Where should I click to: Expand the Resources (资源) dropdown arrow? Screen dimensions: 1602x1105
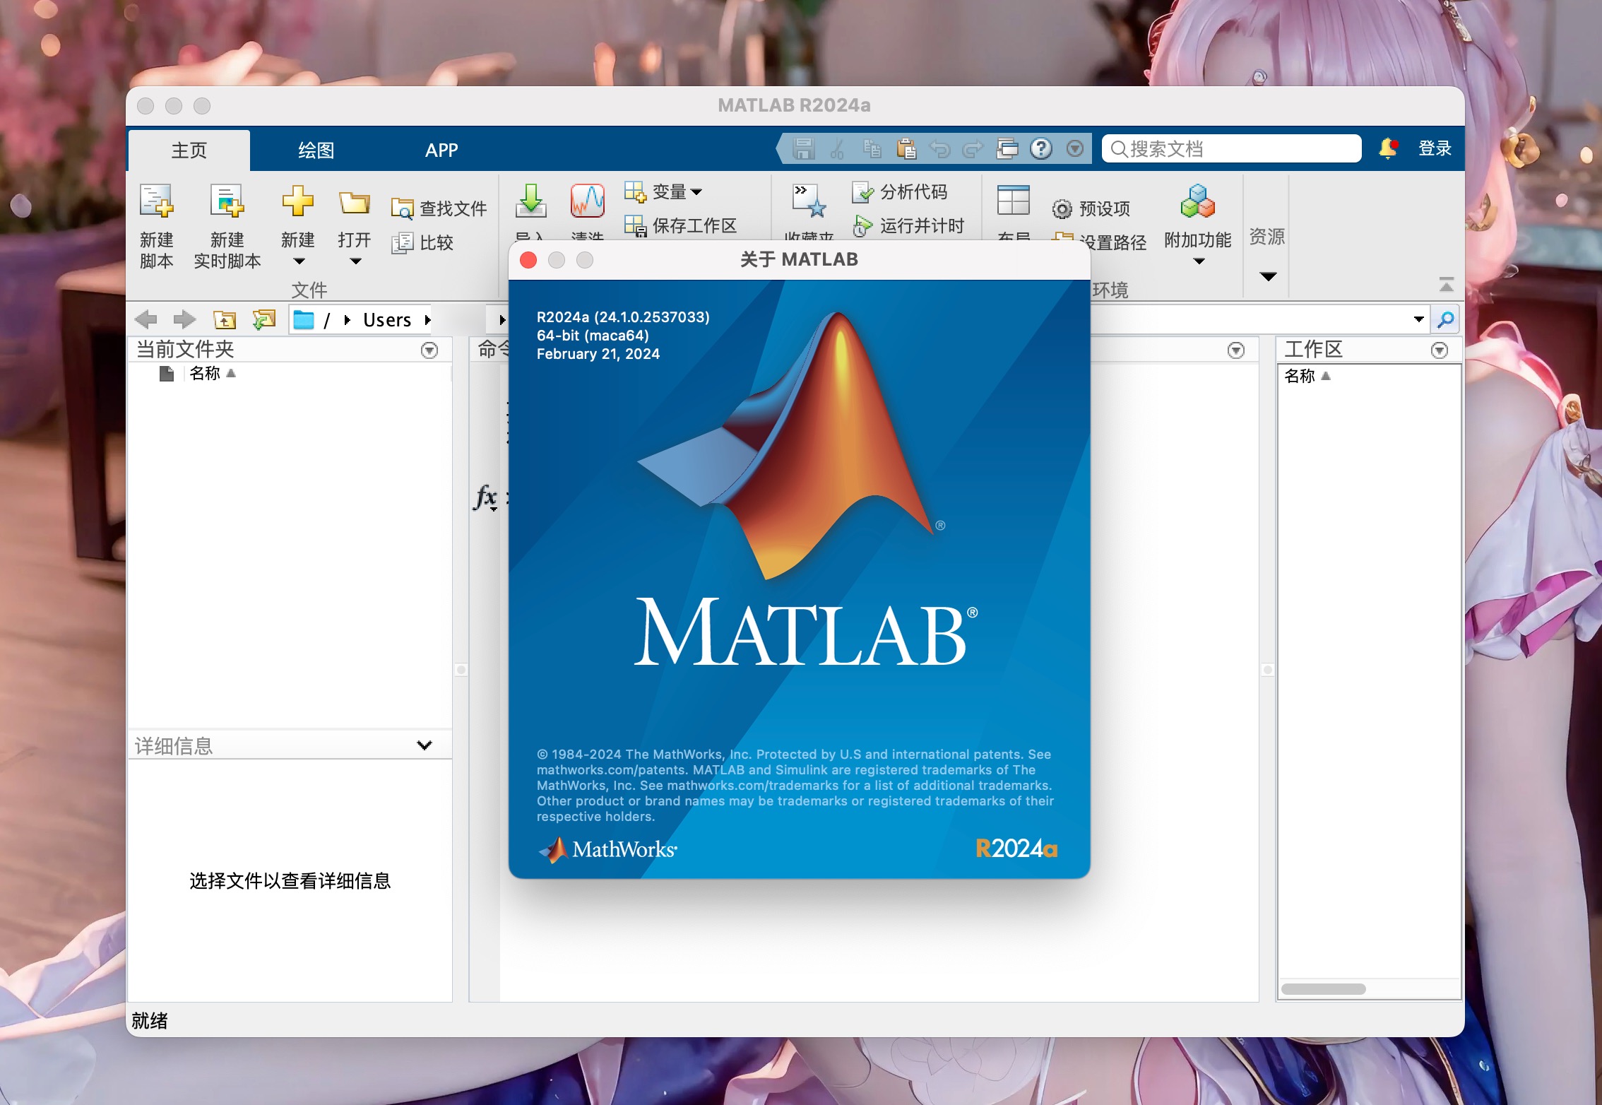point(1268,276)
